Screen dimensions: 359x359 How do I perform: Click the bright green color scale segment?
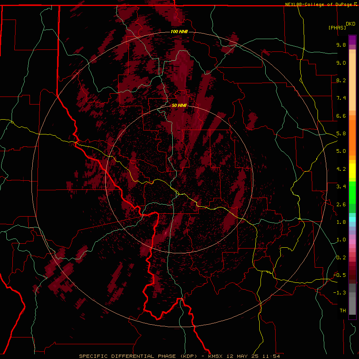click(352, 193)
